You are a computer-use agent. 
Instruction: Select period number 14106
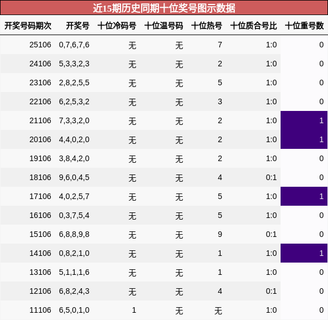[x=40, y=253]
